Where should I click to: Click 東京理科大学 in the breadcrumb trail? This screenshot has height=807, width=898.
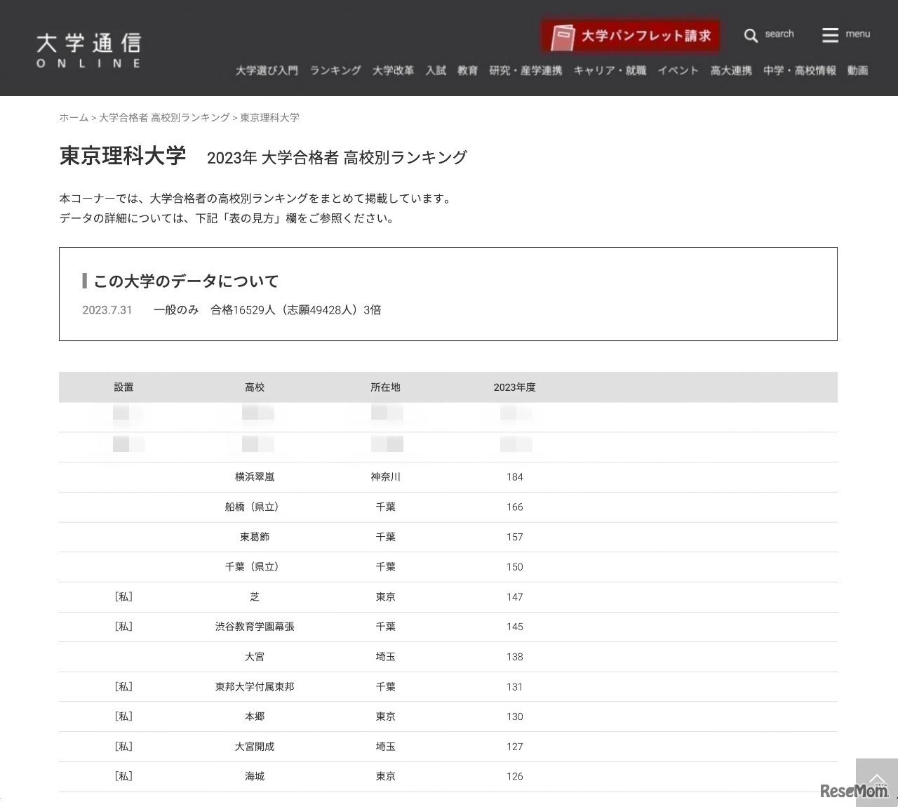pos(269,118)
